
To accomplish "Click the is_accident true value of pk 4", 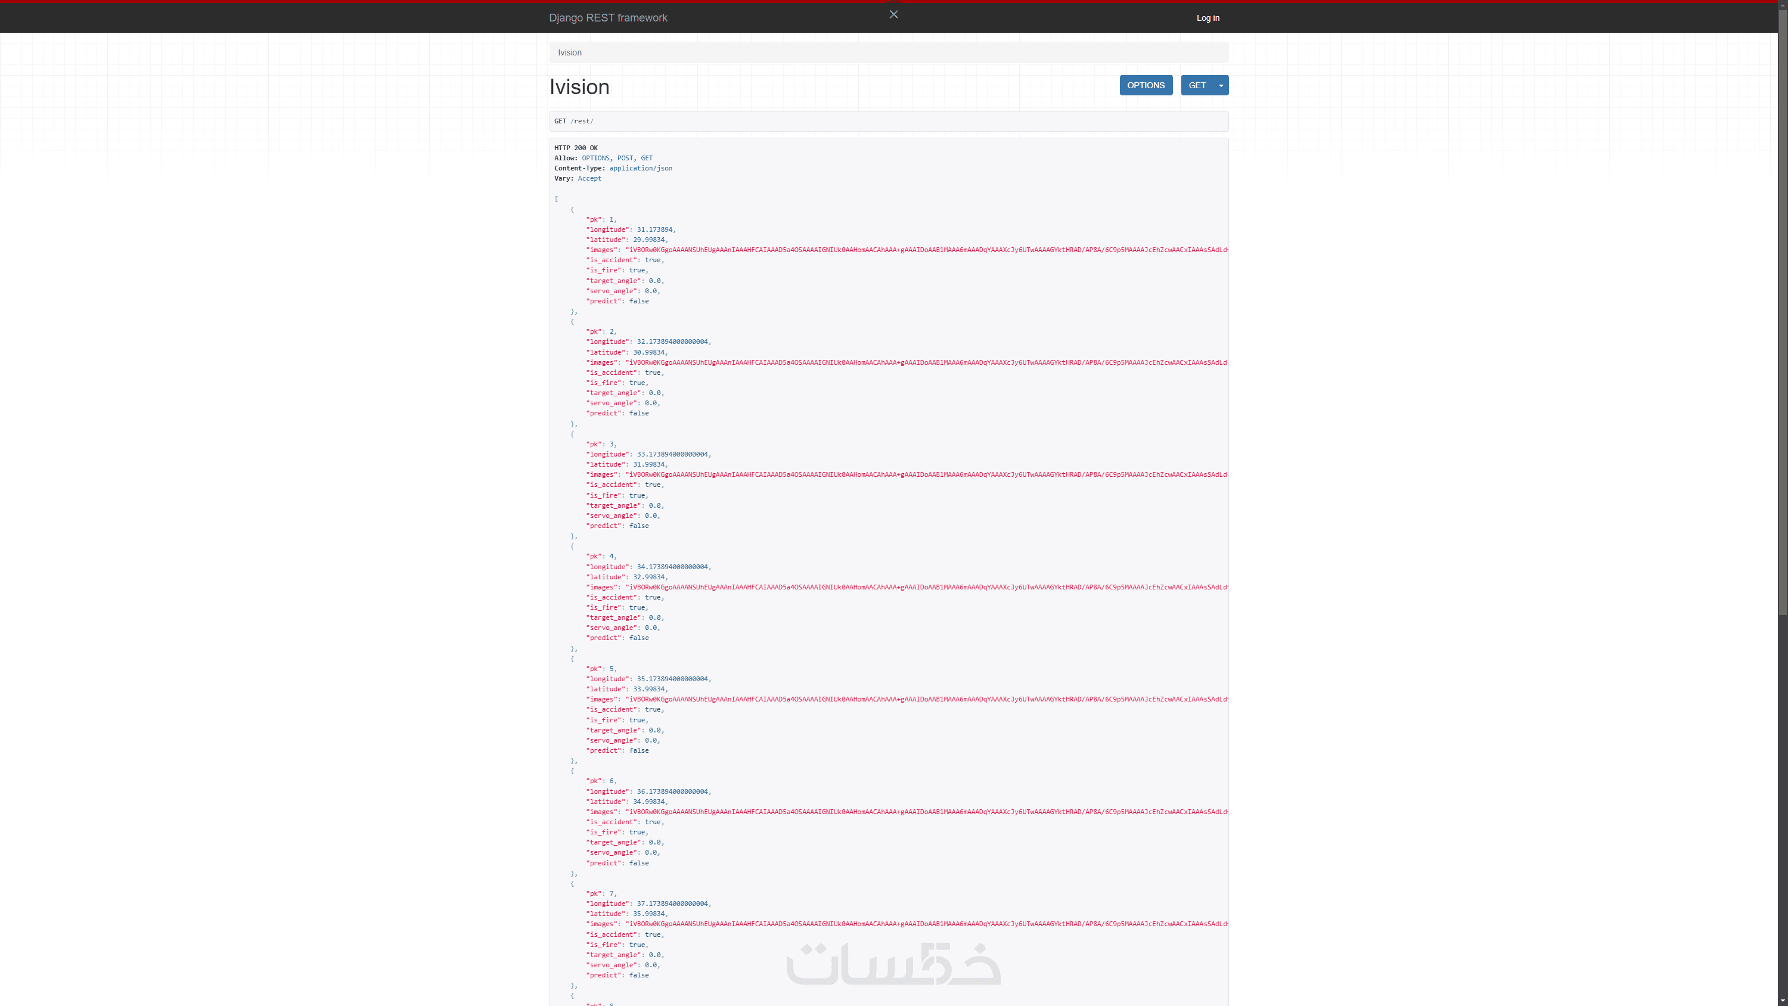I will [653, 597].
